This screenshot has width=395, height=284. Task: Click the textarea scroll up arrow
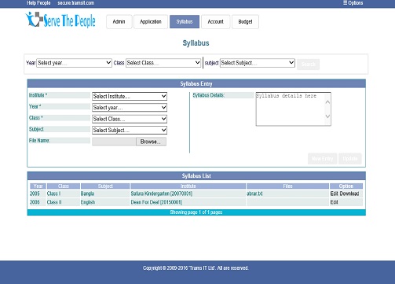coord(327,102)
